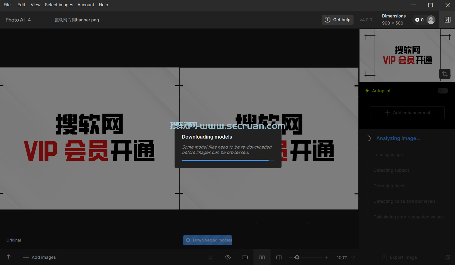Click the image preview thumbnail
Viewport: 455px width, 265px height.
[x=407, y=55]
